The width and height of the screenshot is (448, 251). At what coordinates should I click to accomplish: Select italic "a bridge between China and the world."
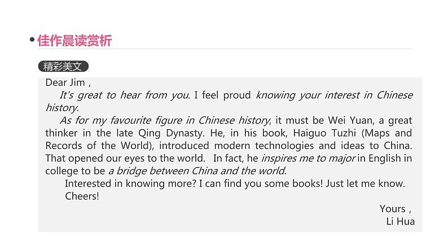click(x=197, y=171)
